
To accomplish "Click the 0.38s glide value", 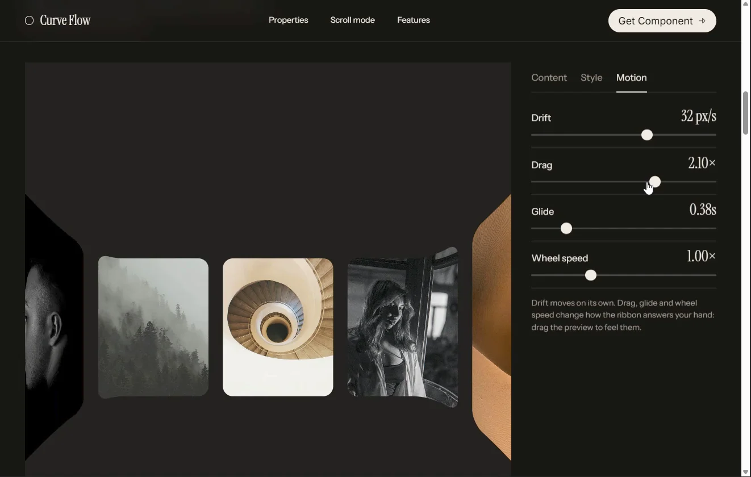I will tap(703, 210).
